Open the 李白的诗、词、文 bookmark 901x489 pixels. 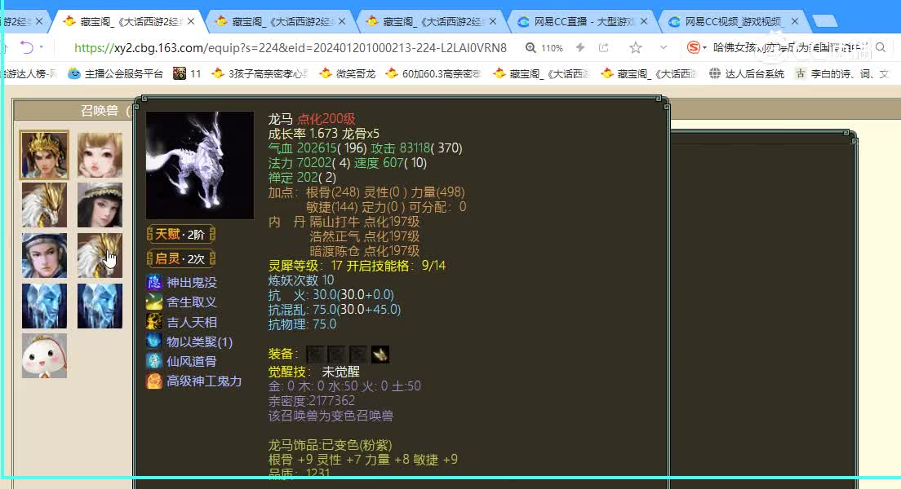[841, 73]
